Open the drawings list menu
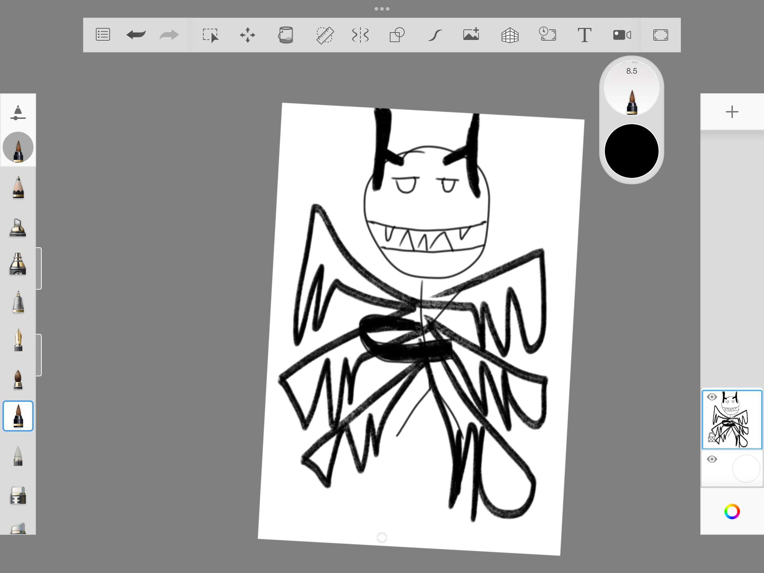Viewport: 764px width, 573px height. click(x=103, y=35)
